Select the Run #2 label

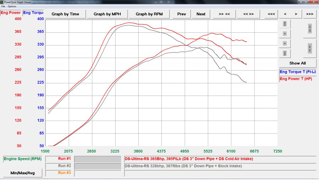pyautogui.click(x=58, y=166)
